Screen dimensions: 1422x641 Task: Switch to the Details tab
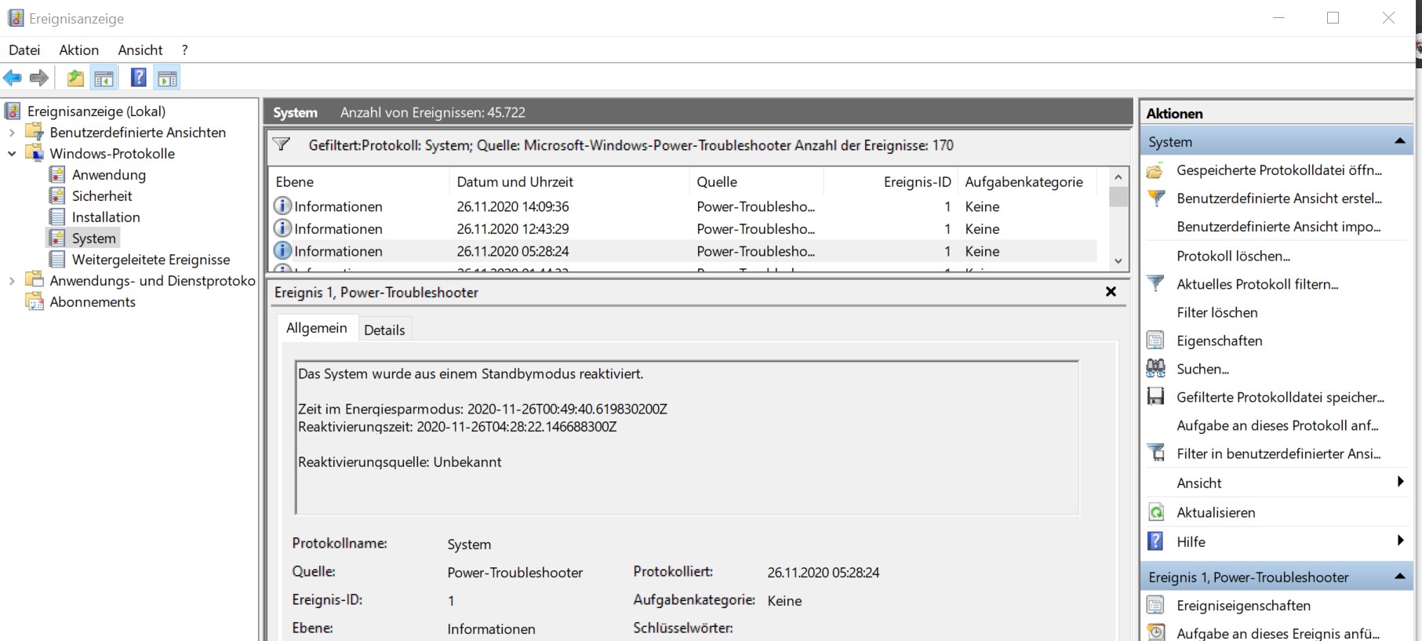tap(384, 330)
